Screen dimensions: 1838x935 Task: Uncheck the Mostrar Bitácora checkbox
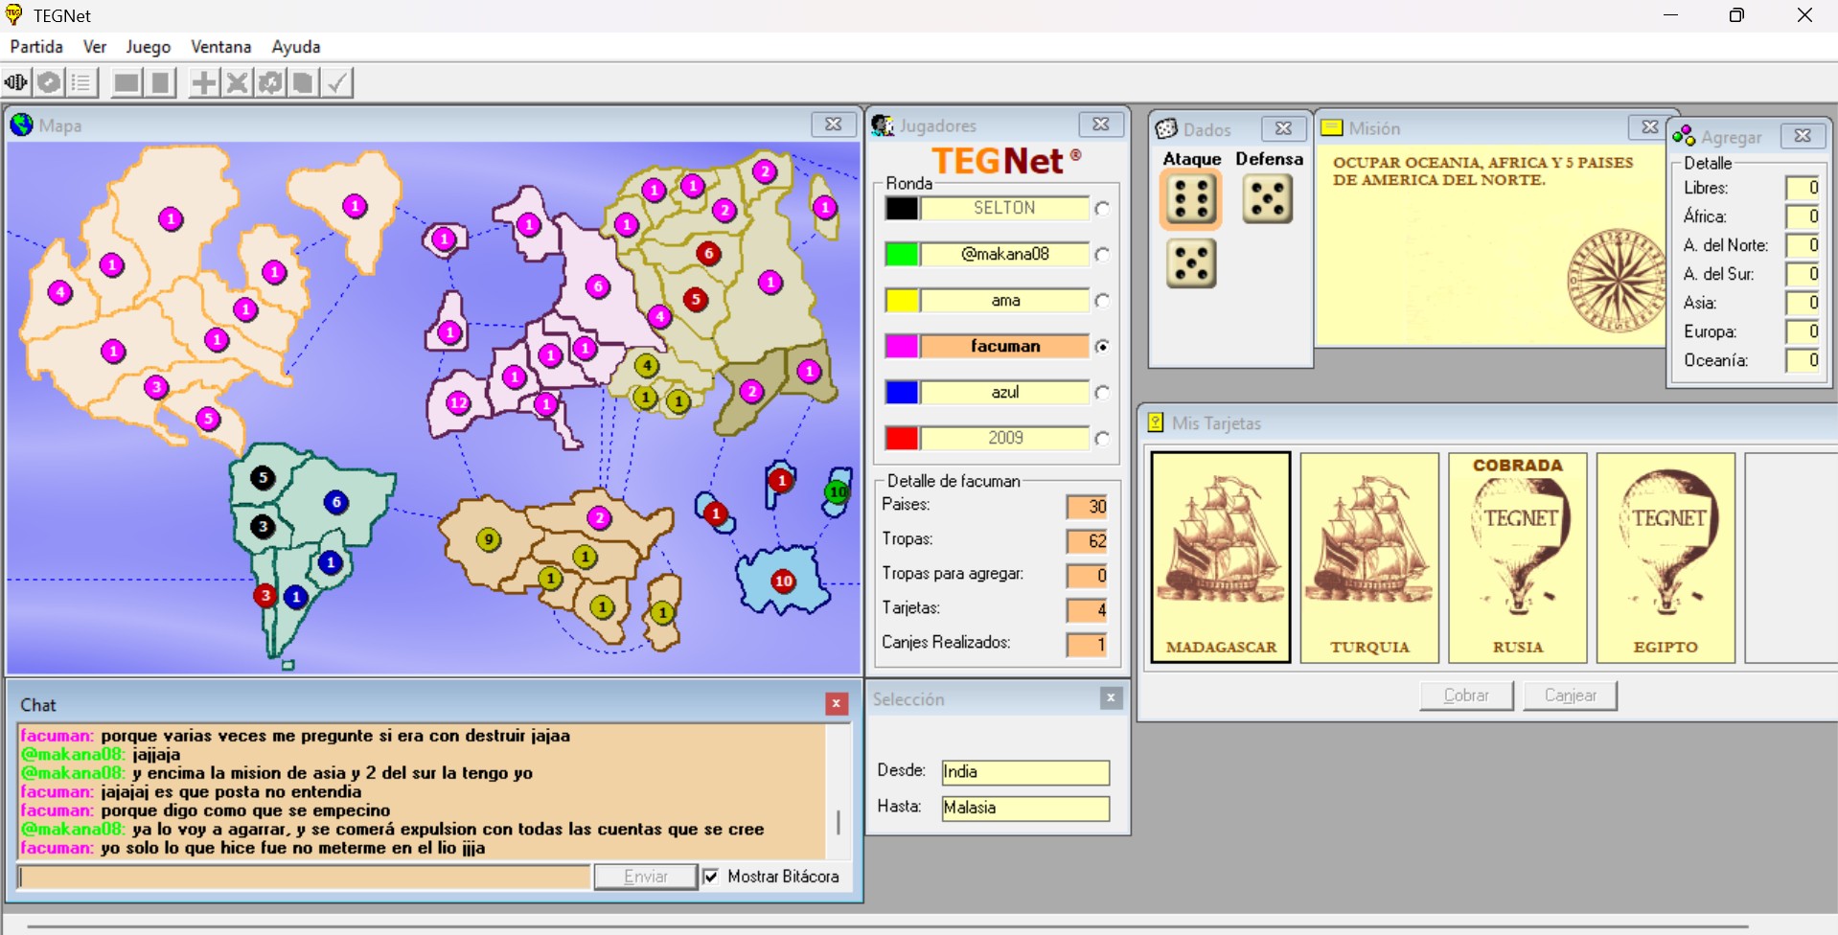tap(711, 877)
